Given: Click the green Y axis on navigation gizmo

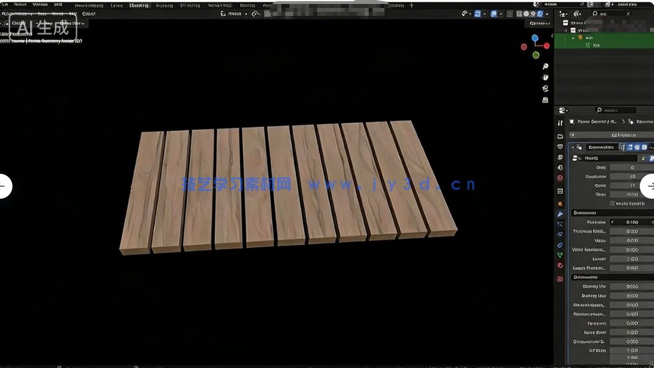Looking at the screenshot, I should pos(535,55).
